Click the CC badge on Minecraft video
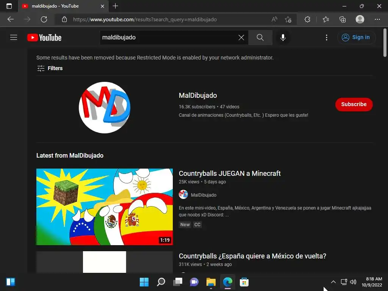 pyautogui.click(x=197, y=225)
